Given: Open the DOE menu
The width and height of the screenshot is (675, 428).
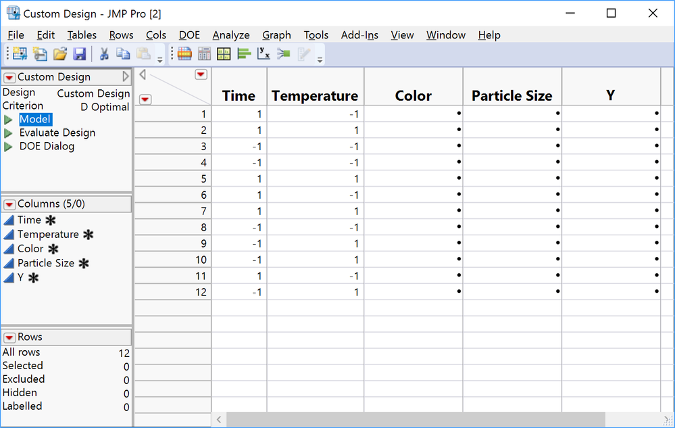Looking at the screenshot, I should pos(189,35).
